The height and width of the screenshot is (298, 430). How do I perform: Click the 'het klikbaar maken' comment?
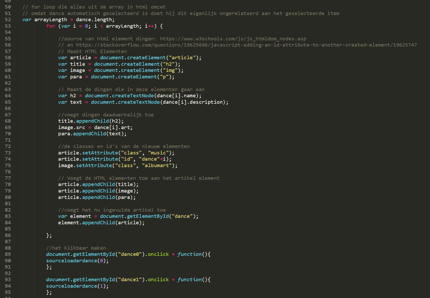click(76, 248)
